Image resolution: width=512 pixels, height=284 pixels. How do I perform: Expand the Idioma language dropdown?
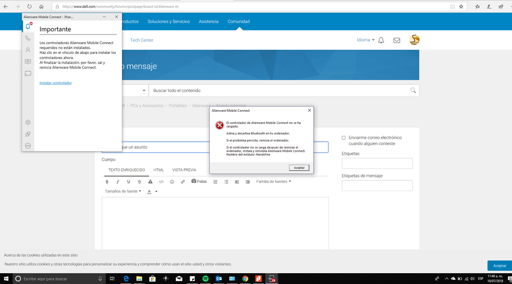(x=365, y=40)
